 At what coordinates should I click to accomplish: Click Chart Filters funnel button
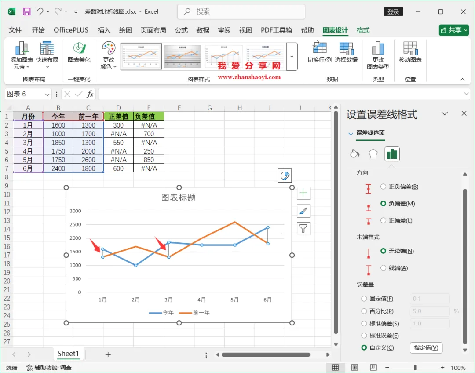[303, 228]
